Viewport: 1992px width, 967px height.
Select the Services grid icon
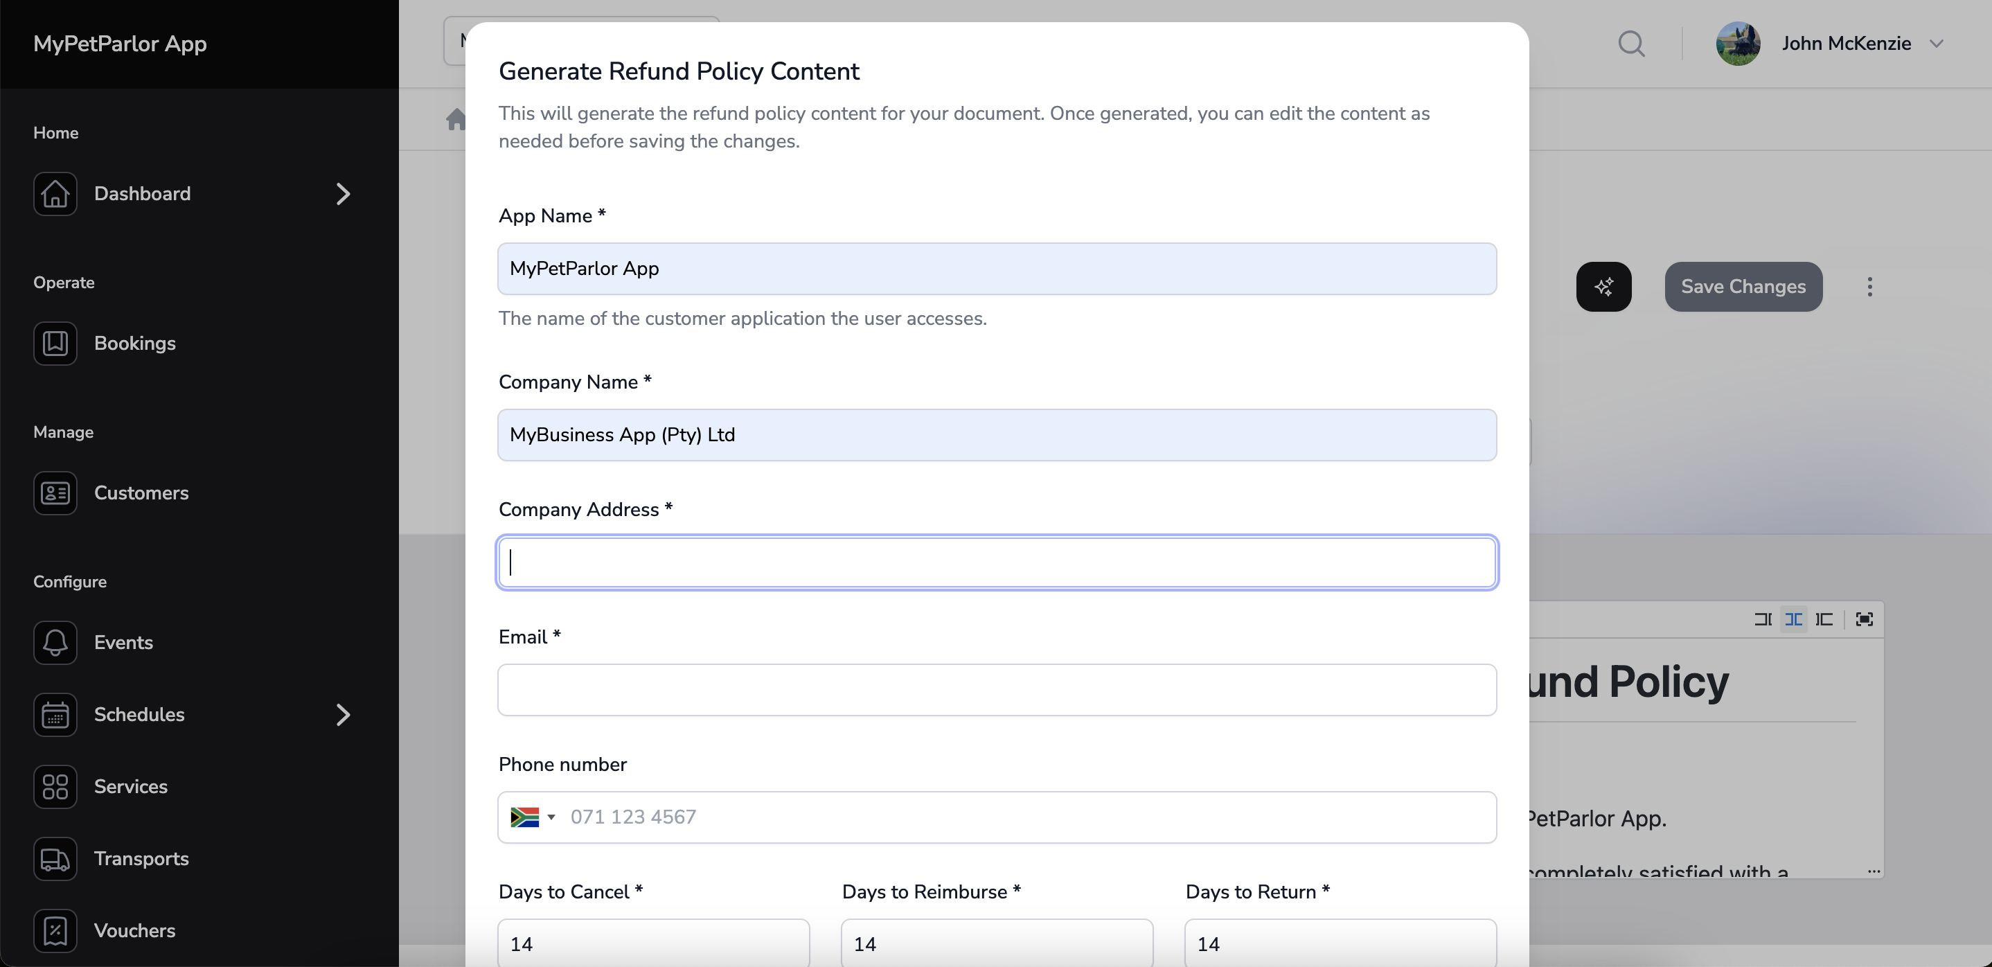pos(54,786)
